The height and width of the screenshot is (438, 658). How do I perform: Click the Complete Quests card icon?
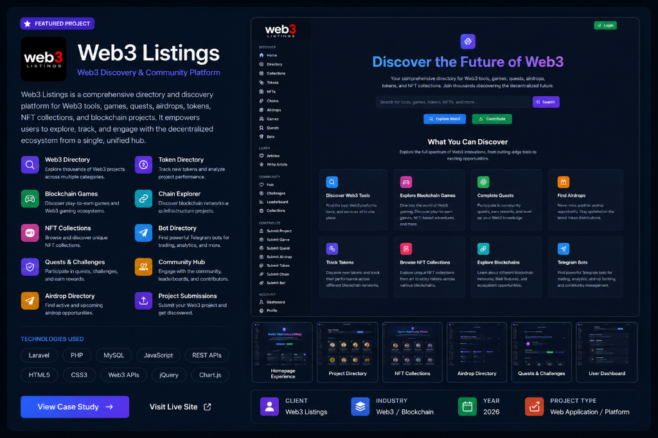pos(483,182)
